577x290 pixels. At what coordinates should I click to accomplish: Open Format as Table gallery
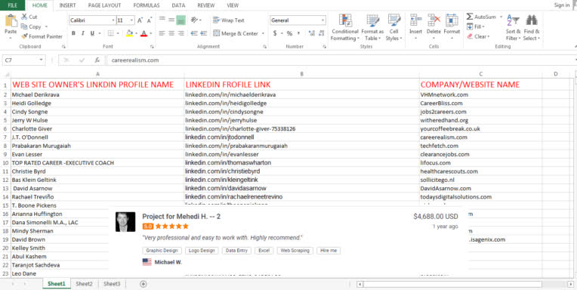point(372,28)
